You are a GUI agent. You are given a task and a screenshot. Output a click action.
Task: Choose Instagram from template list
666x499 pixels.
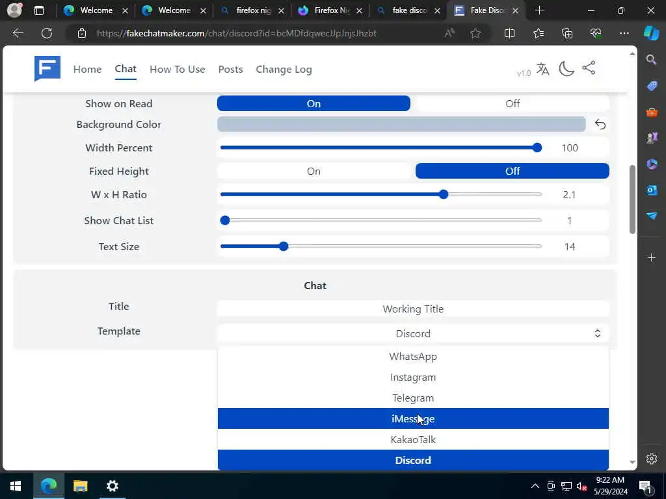pos(413,377)
